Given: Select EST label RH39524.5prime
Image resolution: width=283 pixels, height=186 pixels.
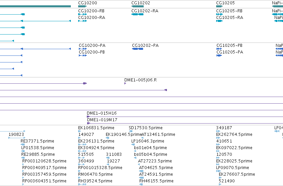Looking at the screenshot, I should (x=95, y=181).
